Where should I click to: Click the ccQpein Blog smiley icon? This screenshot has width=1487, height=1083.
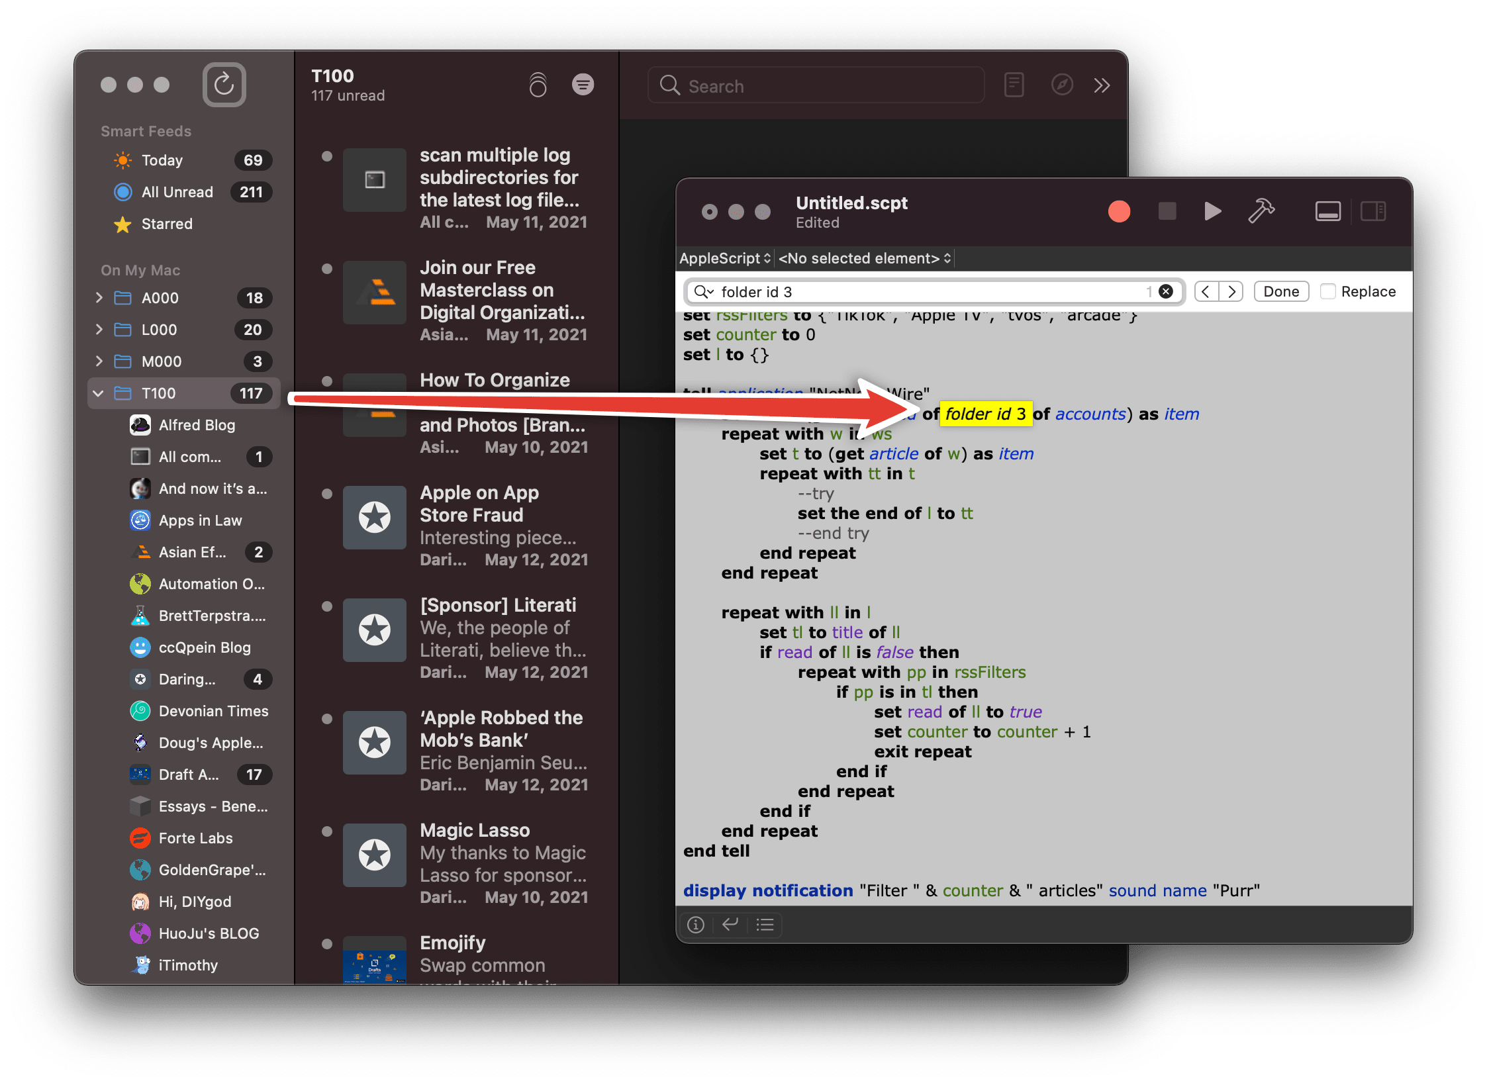point(140,647)
